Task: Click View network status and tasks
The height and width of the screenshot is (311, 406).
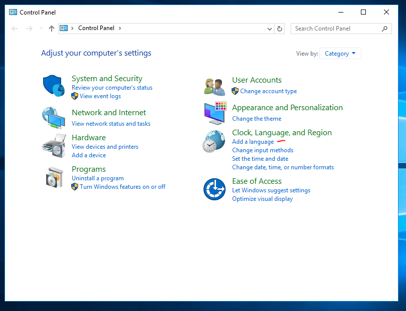Action: (x=111, y=124)
